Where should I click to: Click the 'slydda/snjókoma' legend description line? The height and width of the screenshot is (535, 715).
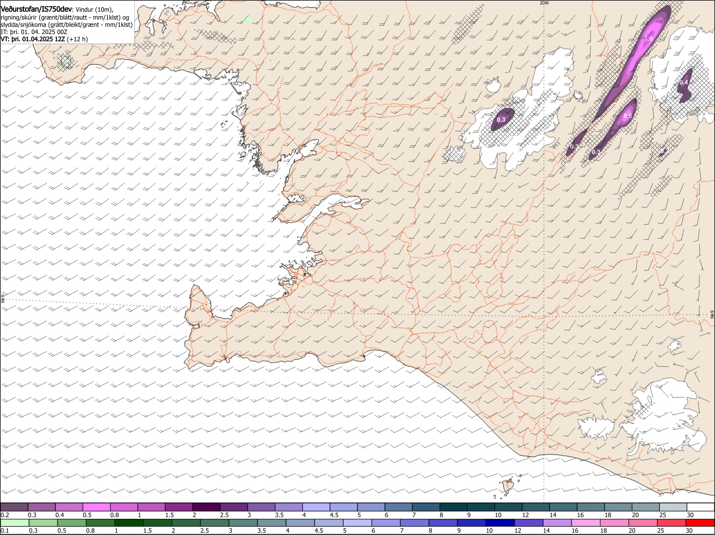point(66,25)
